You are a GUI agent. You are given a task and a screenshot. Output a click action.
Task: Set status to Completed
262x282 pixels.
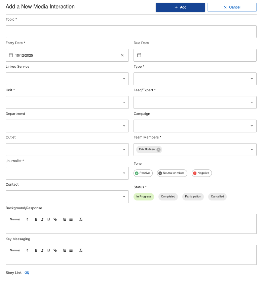[x=168, y=196]
